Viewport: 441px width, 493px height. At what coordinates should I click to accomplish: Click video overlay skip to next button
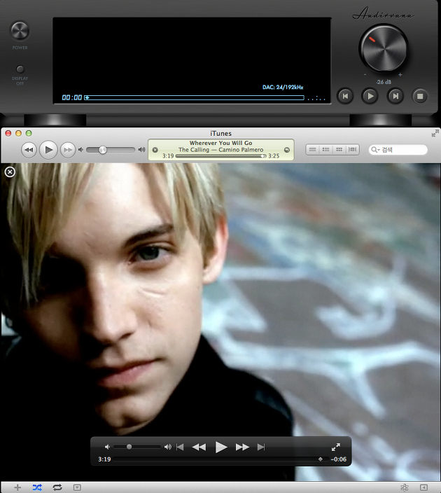[261, 447]
